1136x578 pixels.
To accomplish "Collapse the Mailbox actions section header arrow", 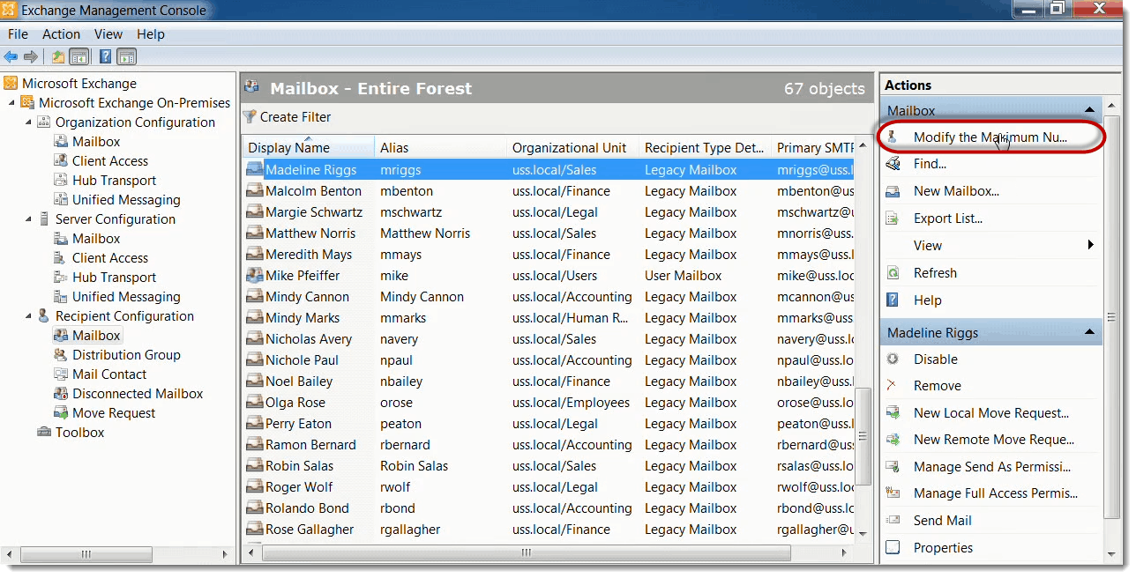I will pyautogui.click(x=1089, y=111).
